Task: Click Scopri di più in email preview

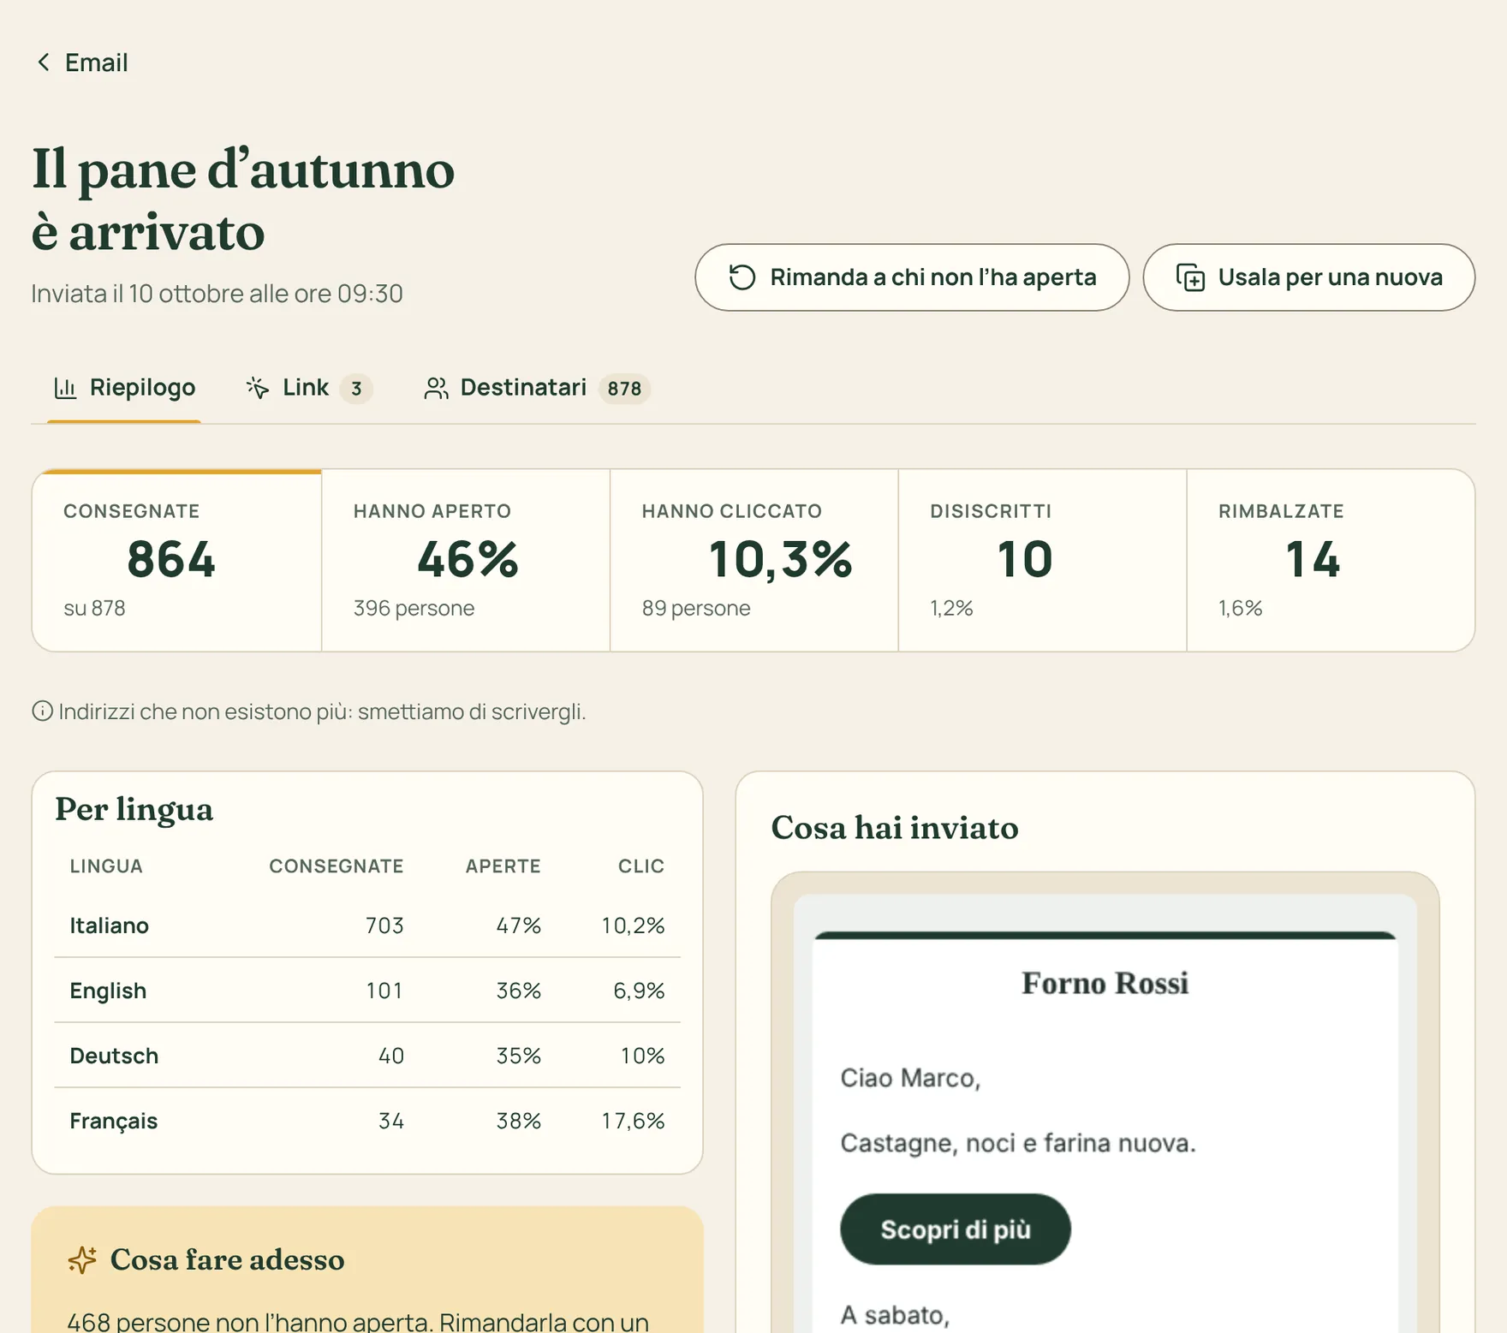Action: 956,1229
